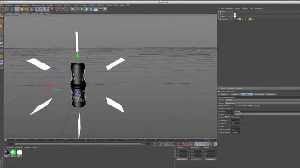Toggle the Render-Instanzen checkbox

[232, 108]
